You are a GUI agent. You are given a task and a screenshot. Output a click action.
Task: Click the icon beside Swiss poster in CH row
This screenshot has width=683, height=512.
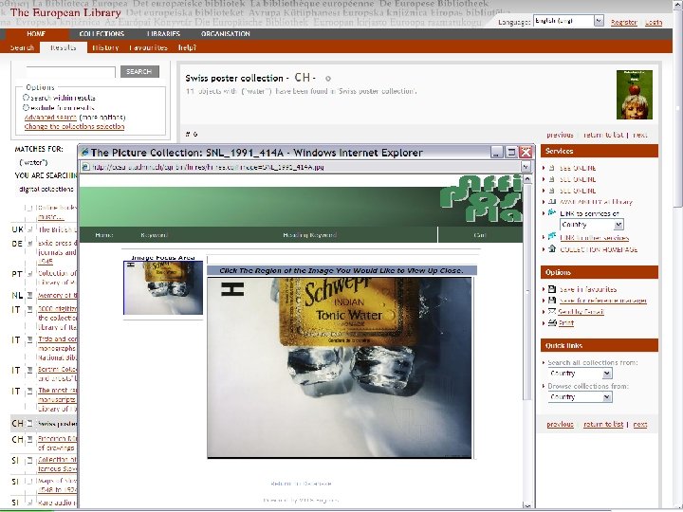[x=30, y=423]
